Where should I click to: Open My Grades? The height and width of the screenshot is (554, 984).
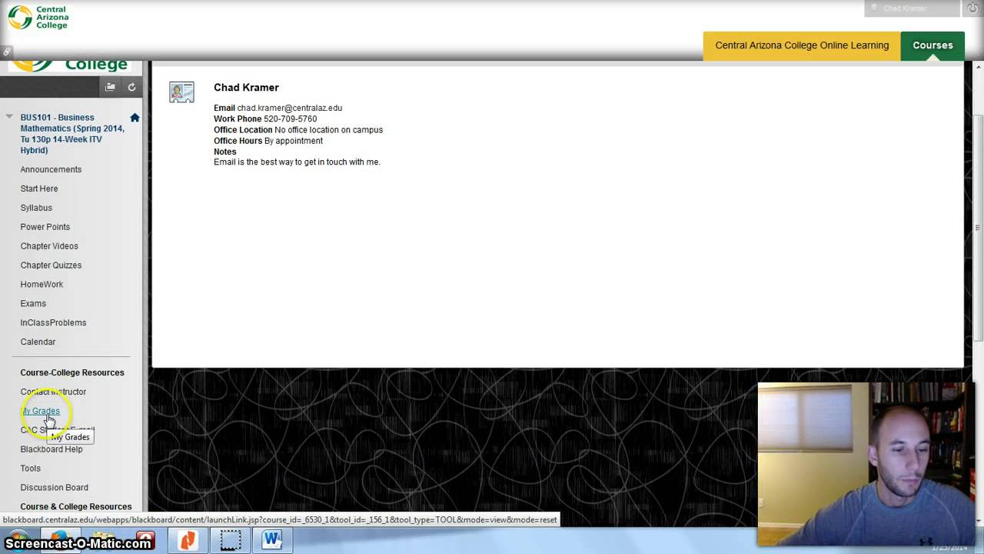point(40,411)
